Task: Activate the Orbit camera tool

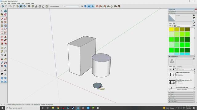Action: click(x=2, y=59)
